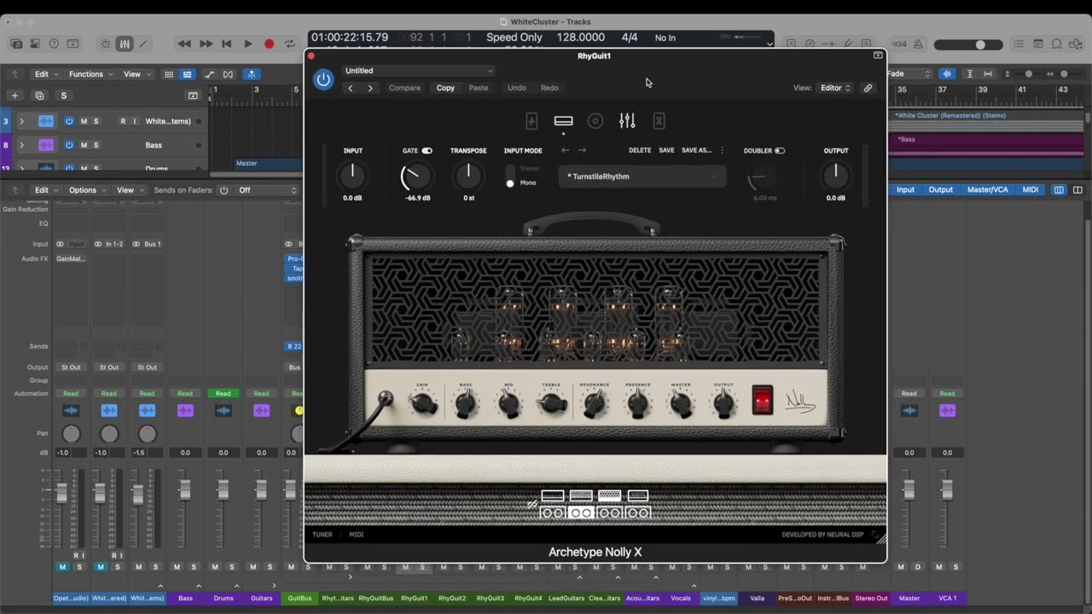Solo the White…tems) track in header
The image size is (1092, 614).
[x=96, y=121]
